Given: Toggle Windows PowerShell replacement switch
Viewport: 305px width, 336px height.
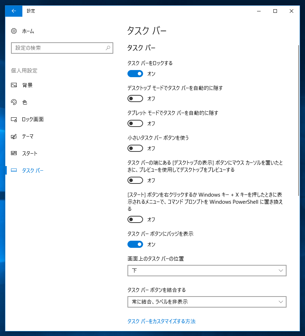Looking at the screenshot, I should tap(135, 219).
